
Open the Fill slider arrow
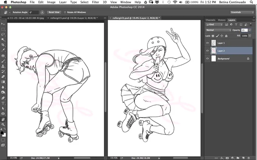click(249, 36)
